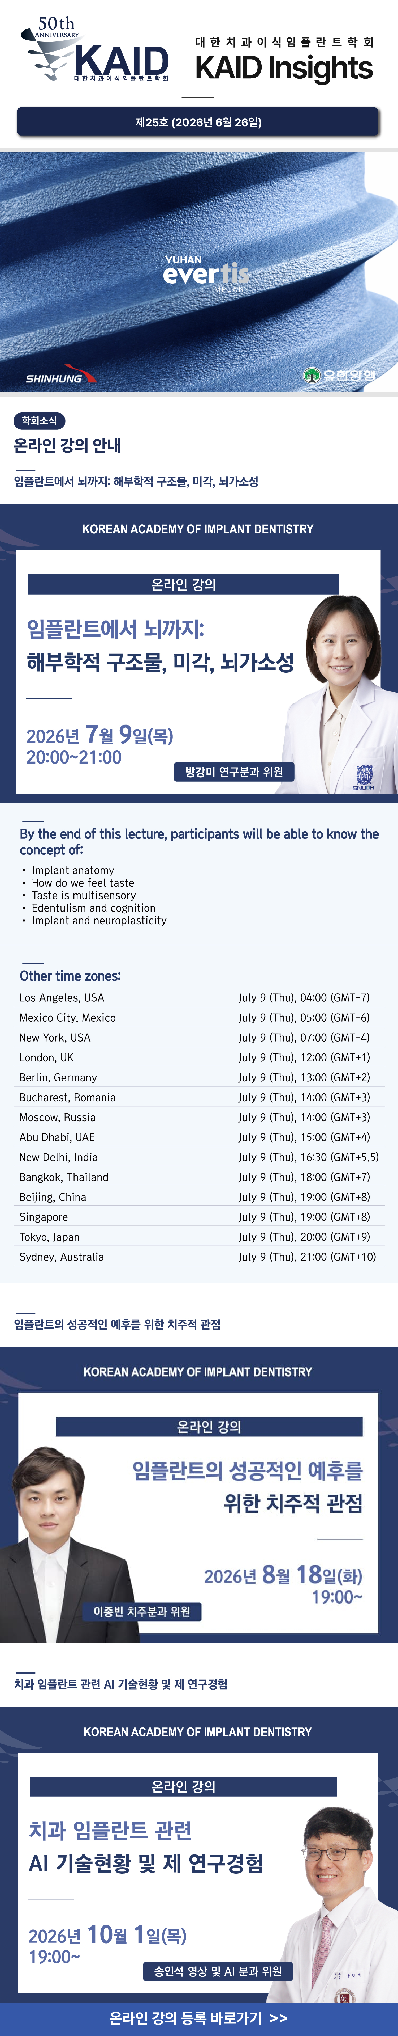Select the Tokyo, Japan time zone row
The image size is (398, 2036).
click(199, 1236)
